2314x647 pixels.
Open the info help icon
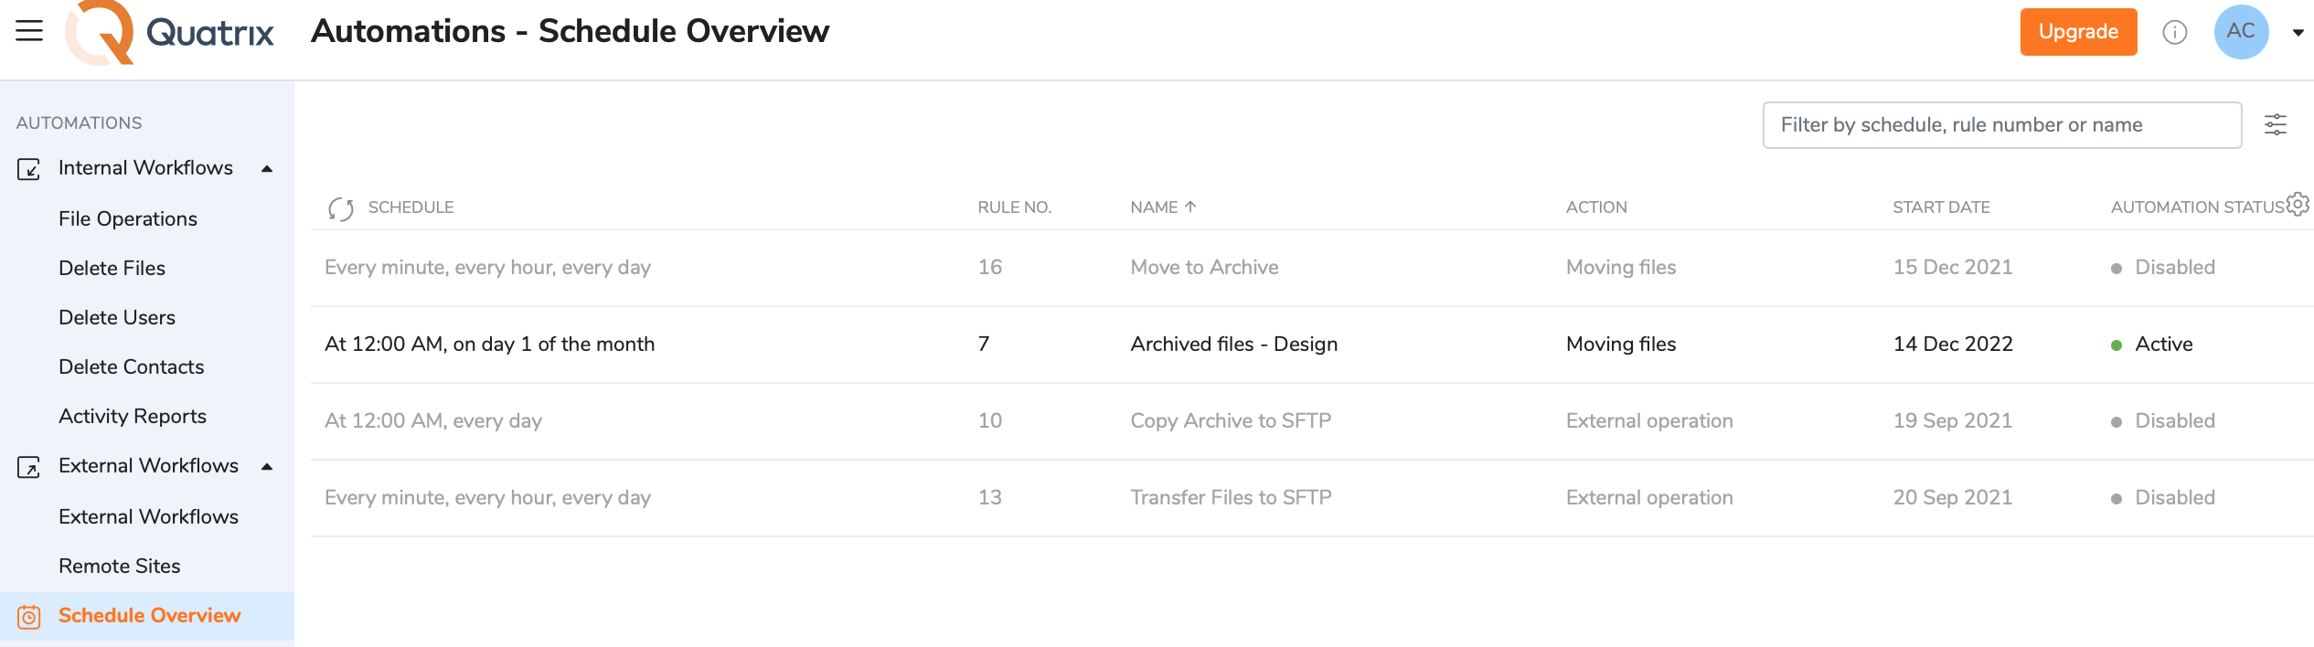(2174, 33)
